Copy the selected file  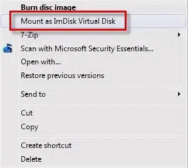[29, 127]
